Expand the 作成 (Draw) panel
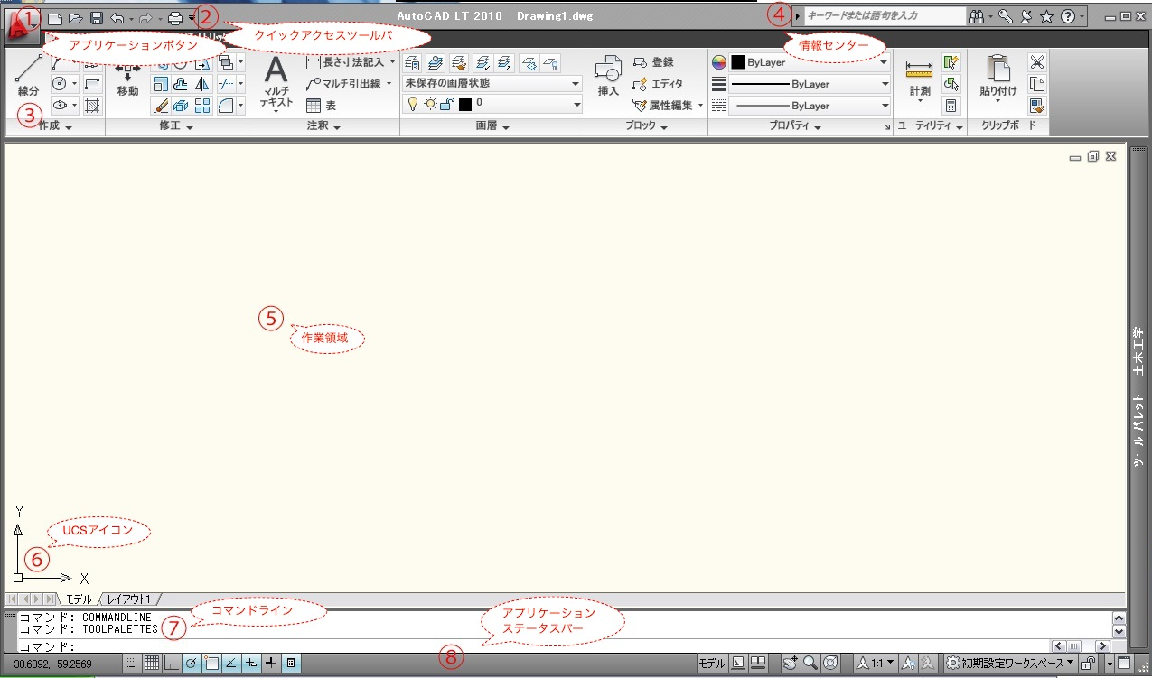The height and width of the screenshot is (678, 1152). pyautogui.click(x=55, y=127)
